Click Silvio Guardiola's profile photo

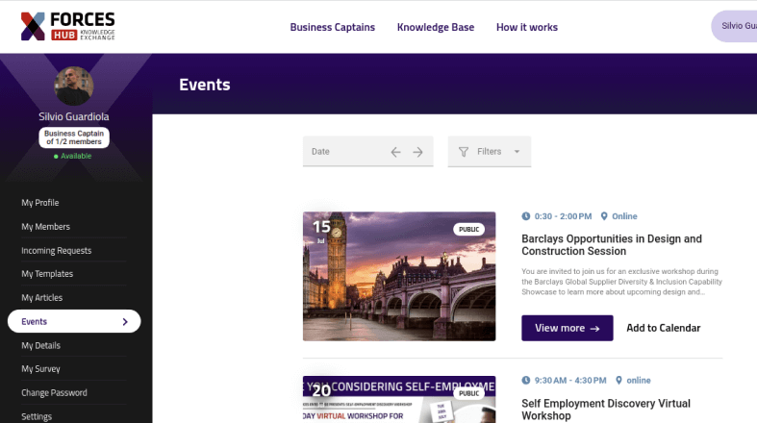point(74,87)
